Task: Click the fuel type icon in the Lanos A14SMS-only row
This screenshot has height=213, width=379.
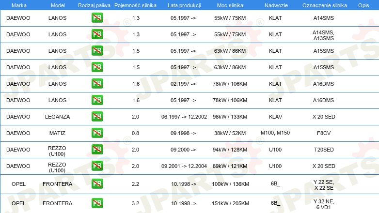Action: tap(97, 17)
